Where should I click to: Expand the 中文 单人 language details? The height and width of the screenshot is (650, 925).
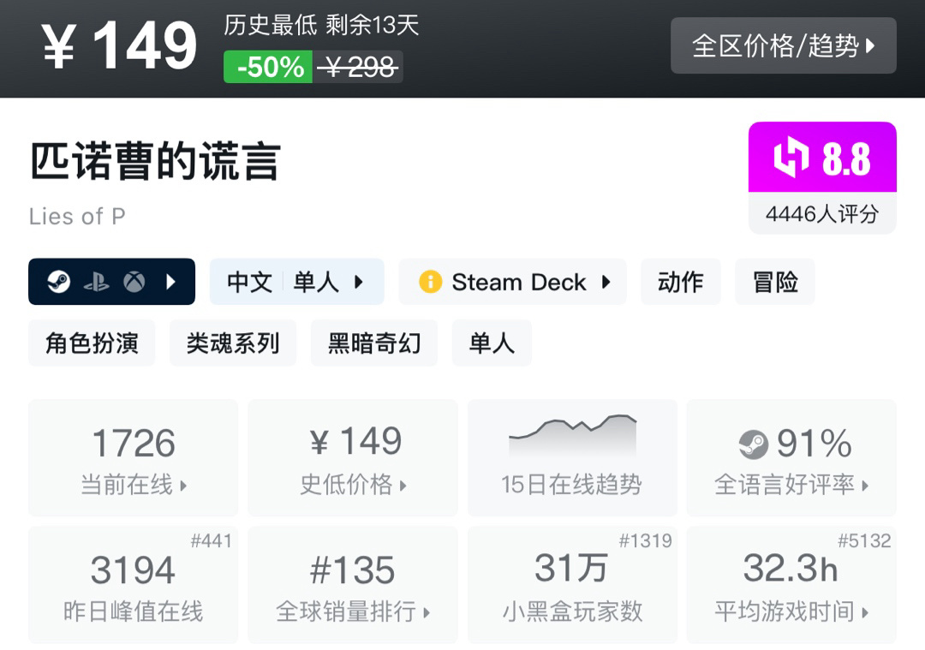coord(296,282)
